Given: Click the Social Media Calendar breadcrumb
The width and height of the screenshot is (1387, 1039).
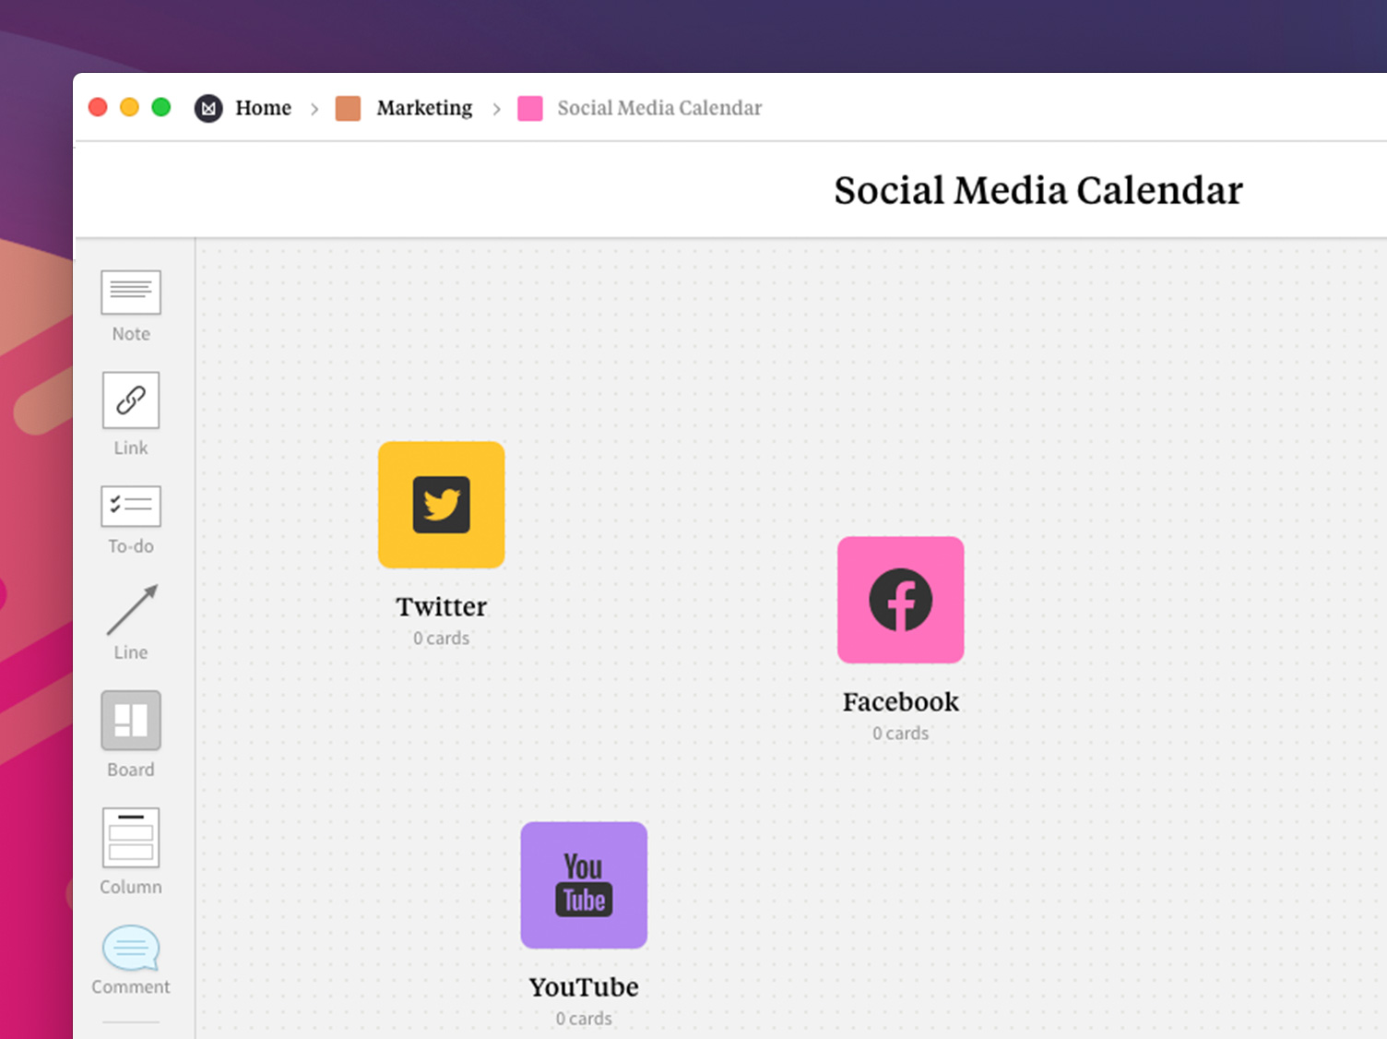Looking at the screenshot, I should point(659,108).
